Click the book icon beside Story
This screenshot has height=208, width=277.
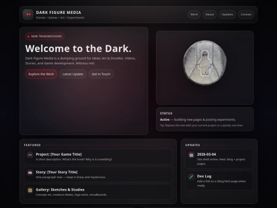(x=30, y=173)
